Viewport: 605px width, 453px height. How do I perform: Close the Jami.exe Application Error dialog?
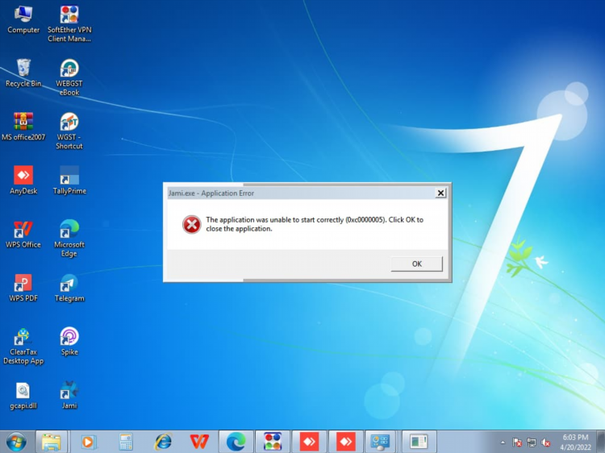click(x=440, y=193)
